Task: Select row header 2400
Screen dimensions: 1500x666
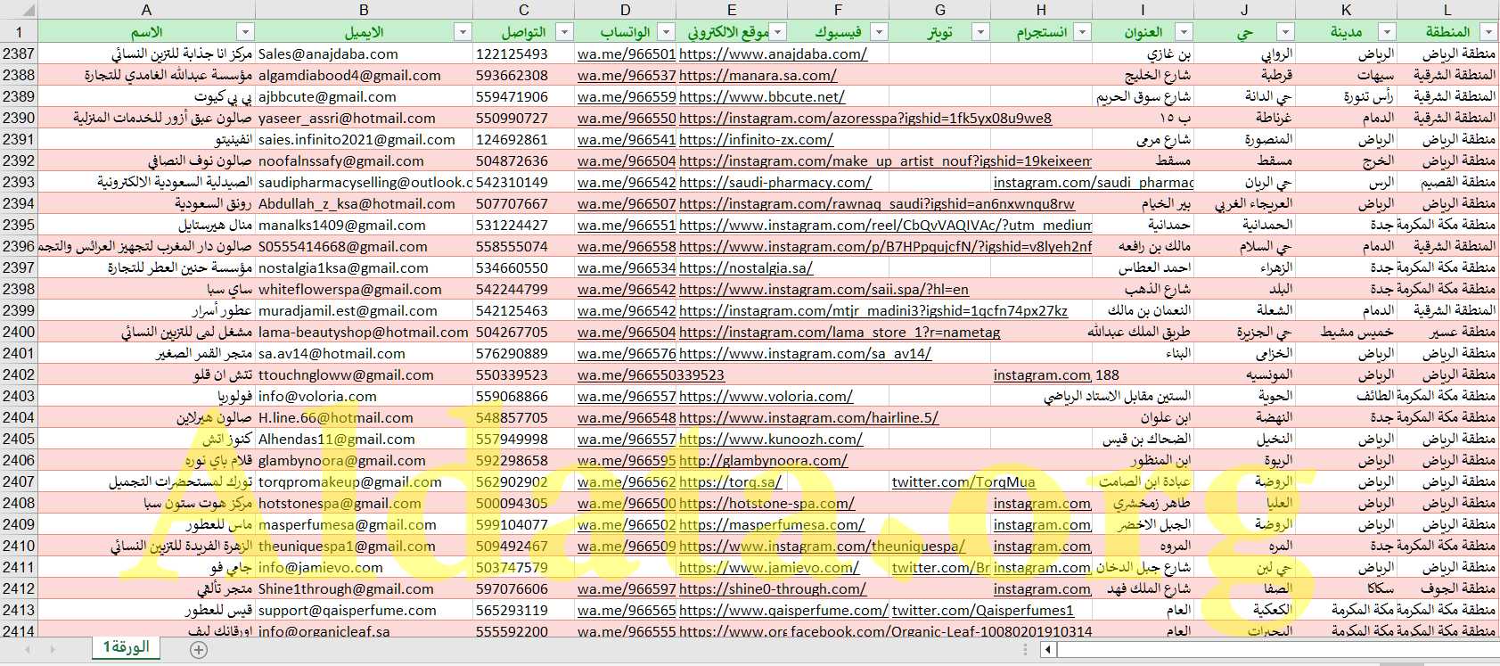Action: [19, 332]
